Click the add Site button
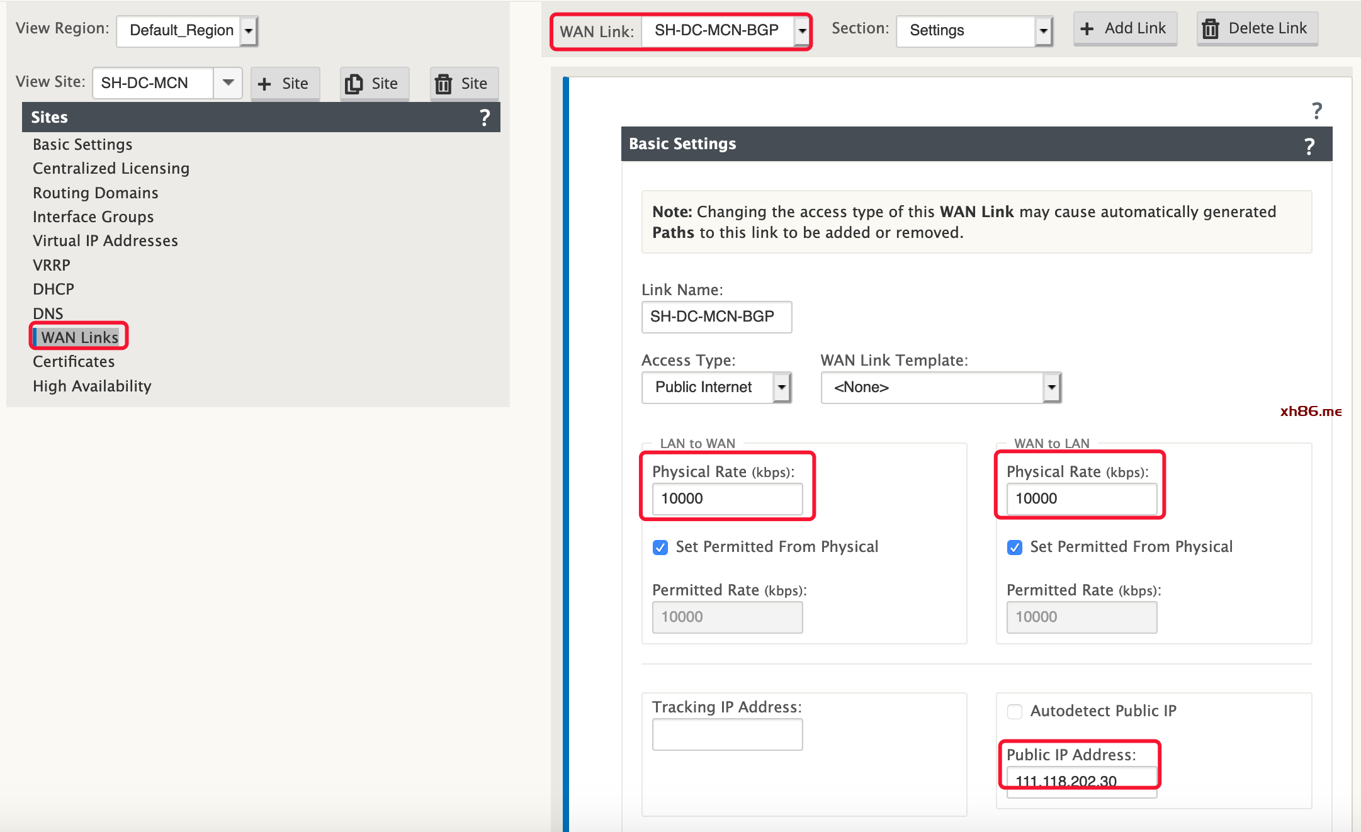Image resolution: width=1361 pixels, height=832 pixels. [285, 84]
